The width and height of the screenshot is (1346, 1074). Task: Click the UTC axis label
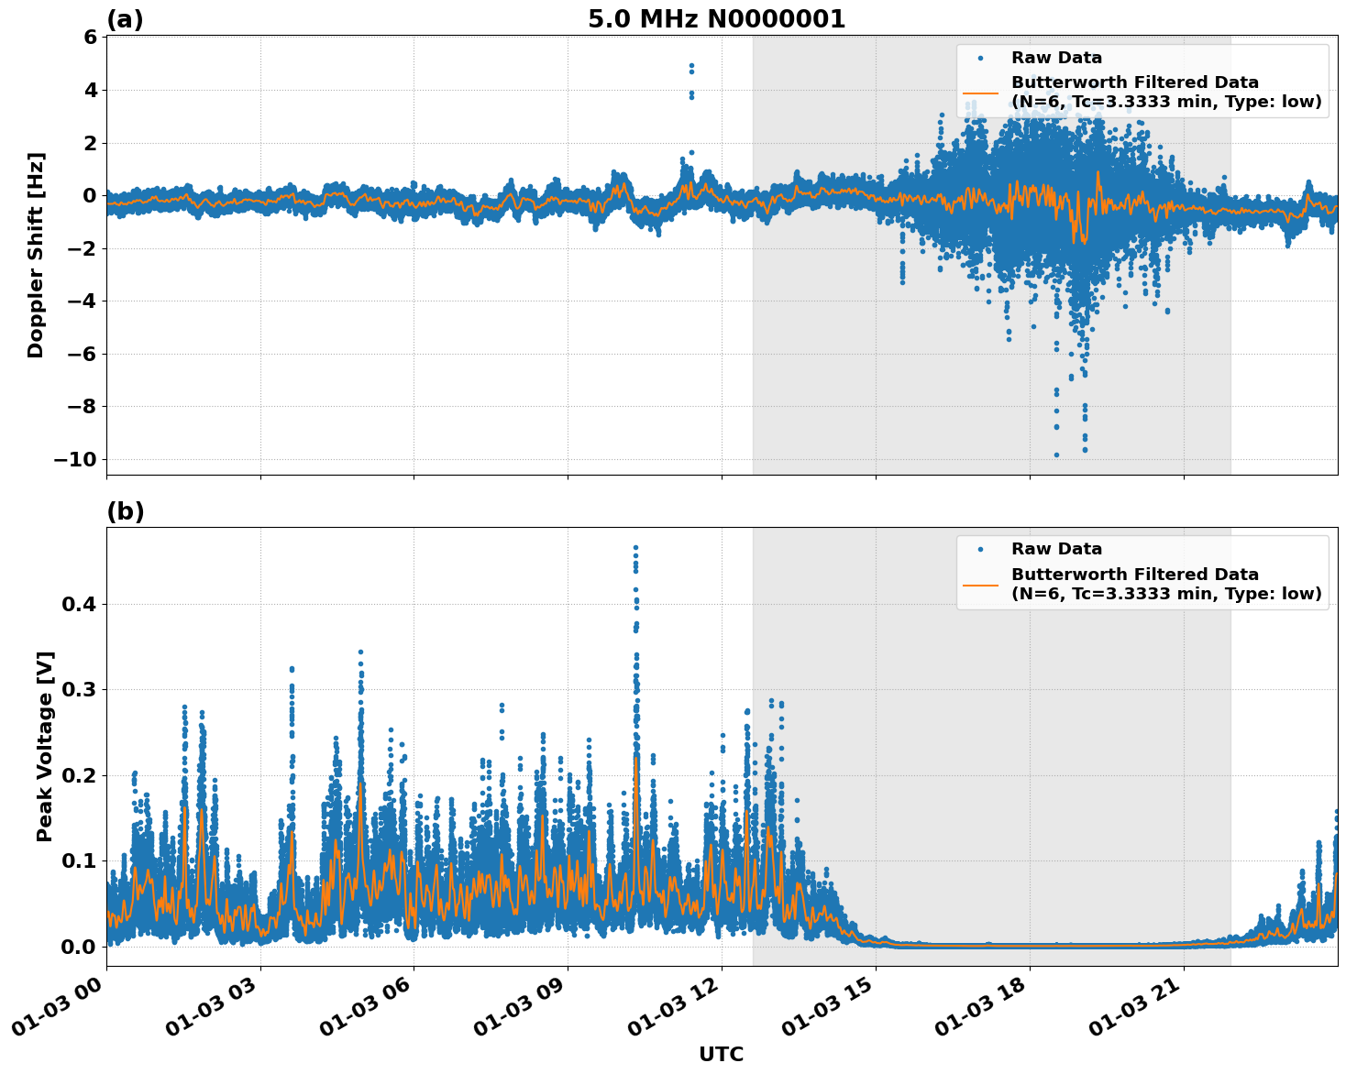point(721,1054)
